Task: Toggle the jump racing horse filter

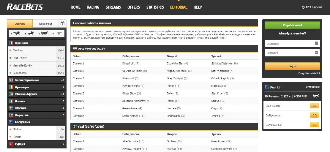Action: pos(30,34)
